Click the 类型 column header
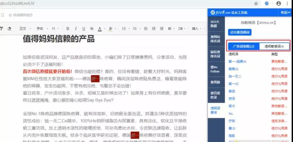 275,54
